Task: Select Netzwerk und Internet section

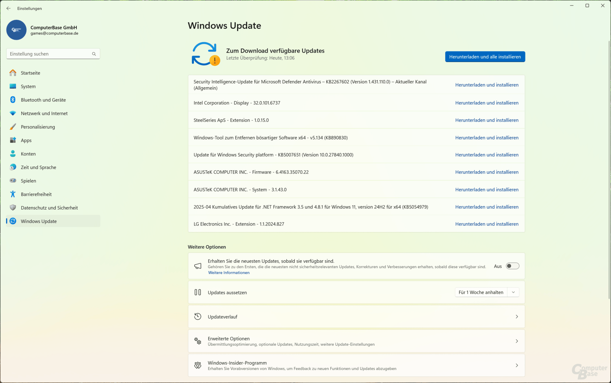Action: tap(53, 113)
